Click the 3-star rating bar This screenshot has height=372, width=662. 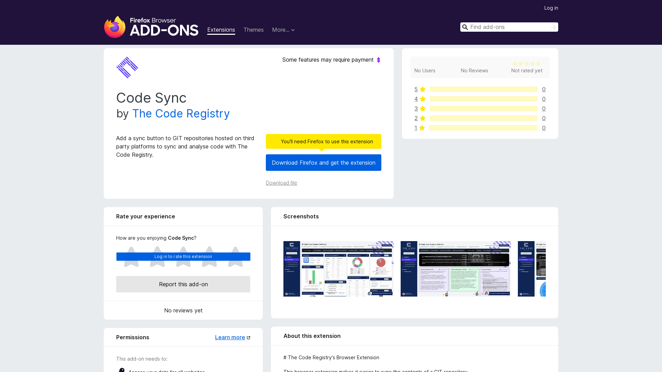pyautogui.click(x=483, y=108)
